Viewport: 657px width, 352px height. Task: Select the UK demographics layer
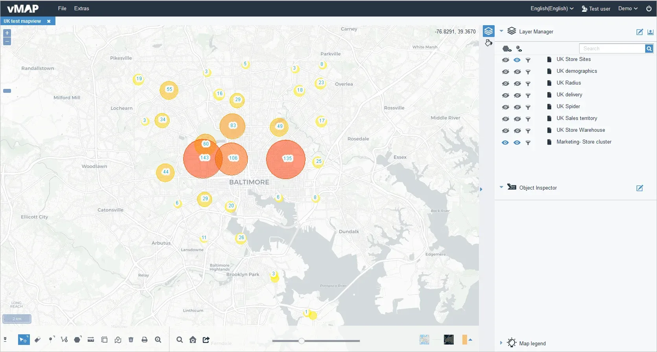coord(576,71)
